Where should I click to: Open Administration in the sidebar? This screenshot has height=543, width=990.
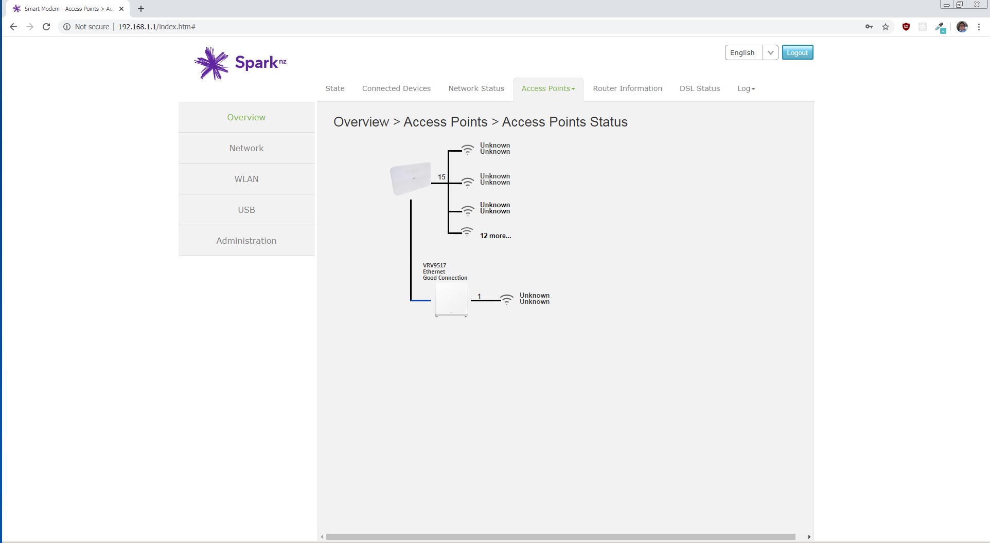[x=246, y=241]
